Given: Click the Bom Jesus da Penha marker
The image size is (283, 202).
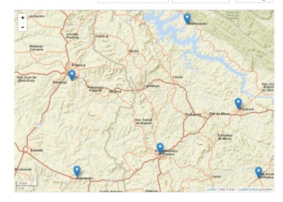Looking at the screenshot, I should click(x=258, y=172).
